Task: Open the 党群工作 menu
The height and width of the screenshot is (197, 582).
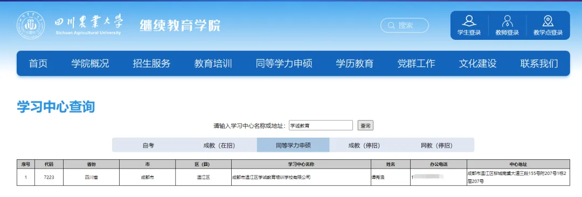Action: pos(416,64)
